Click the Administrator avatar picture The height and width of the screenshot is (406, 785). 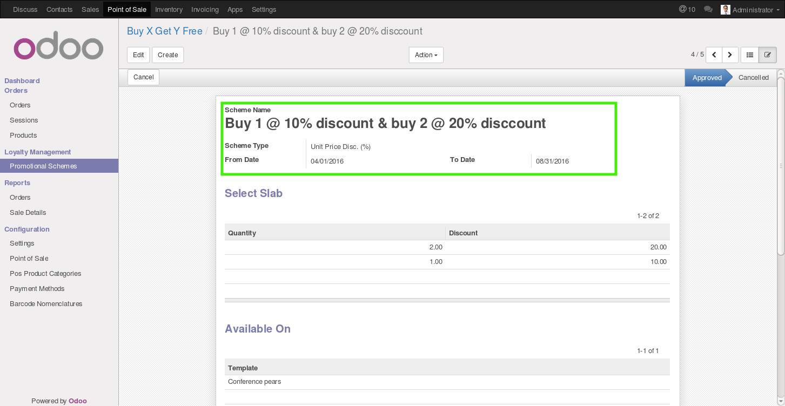(x=726, y=10)
